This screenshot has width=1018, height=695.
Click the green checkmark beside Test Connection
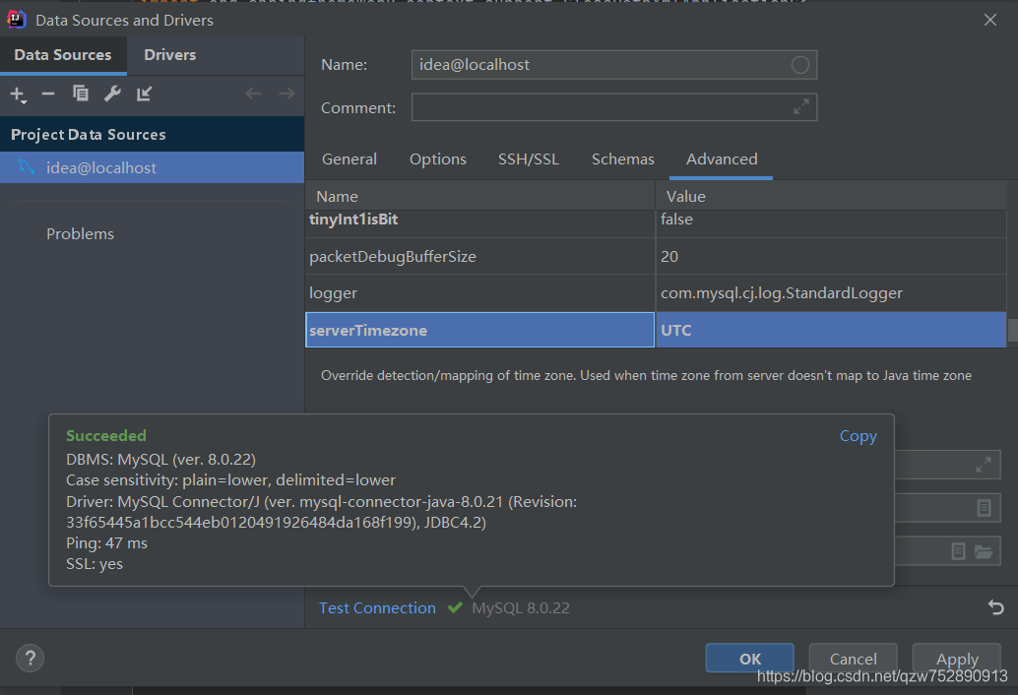pos(455,607)
